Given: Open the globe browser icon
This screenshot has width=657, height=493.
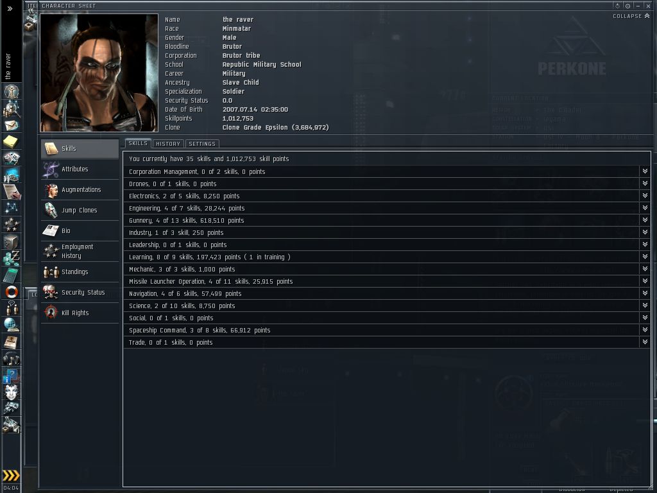Looking at the screenshot, I should point(12,325).
